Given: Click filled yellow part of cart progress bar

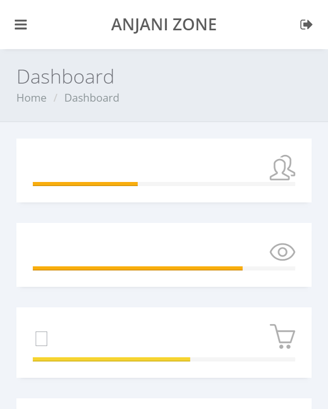Looking at the screenshot, I should point(111,359).
